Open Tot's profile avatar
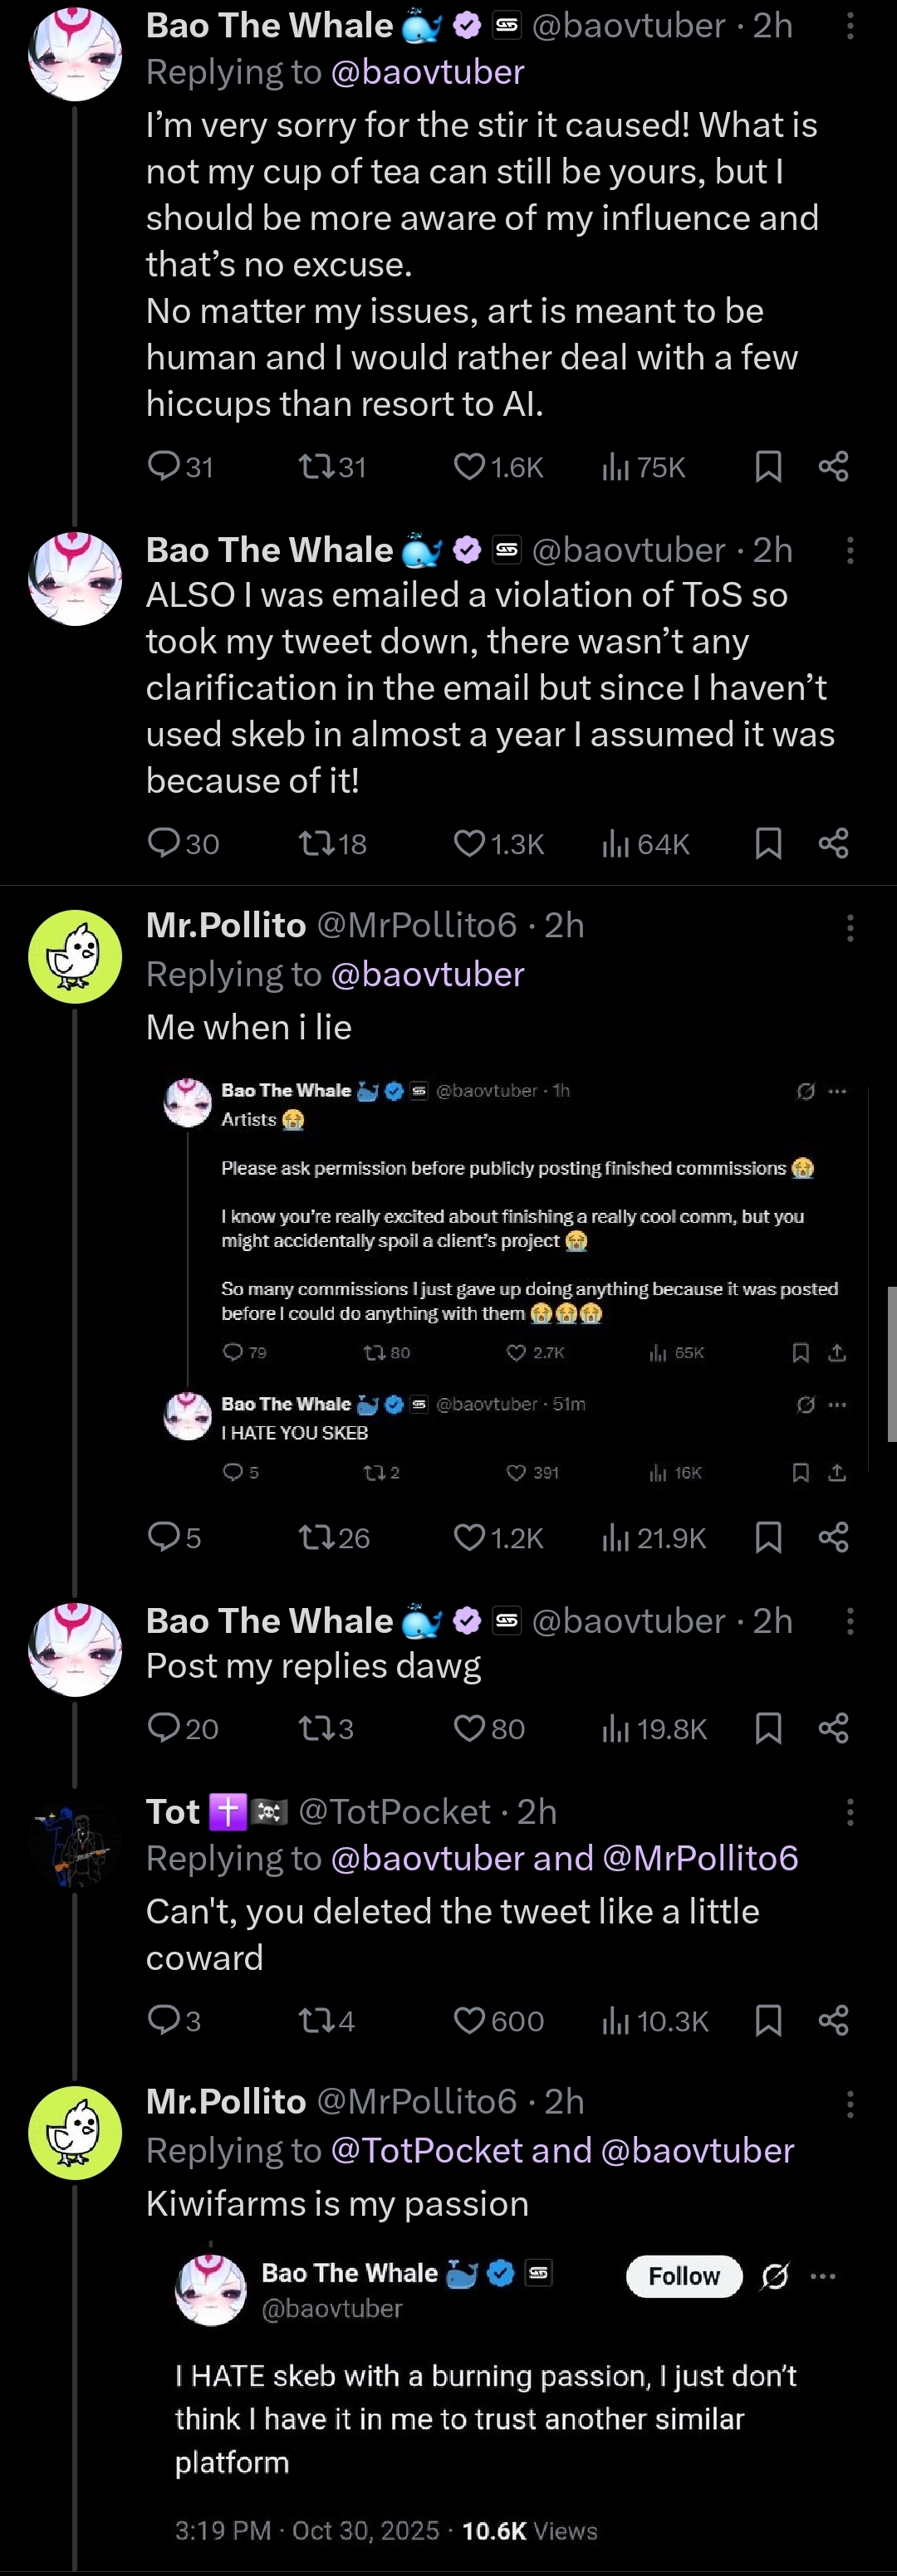This screenshot has width=897, height=2576. point(75,1841)
